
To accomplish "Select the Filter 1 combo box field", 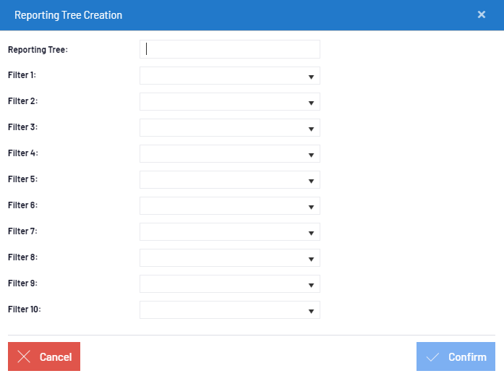I will point(230,75).
